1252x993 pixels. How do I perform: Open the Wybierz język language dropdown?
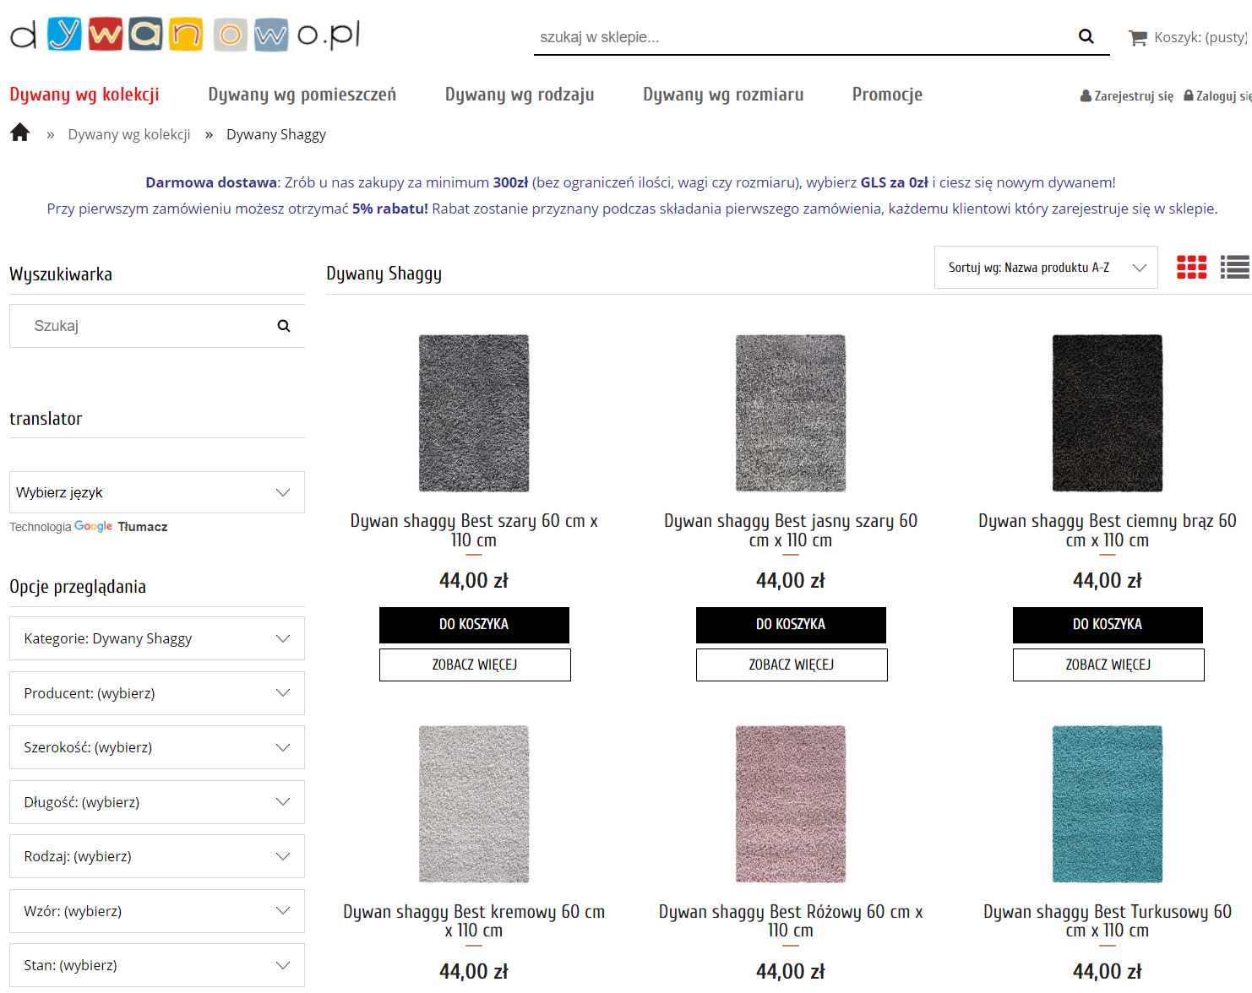point(156,492)
